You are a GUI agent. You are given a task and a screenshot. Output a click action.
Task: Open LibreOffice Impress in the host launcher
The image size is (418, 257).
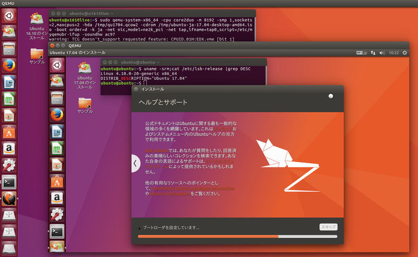tap(9, 115)
